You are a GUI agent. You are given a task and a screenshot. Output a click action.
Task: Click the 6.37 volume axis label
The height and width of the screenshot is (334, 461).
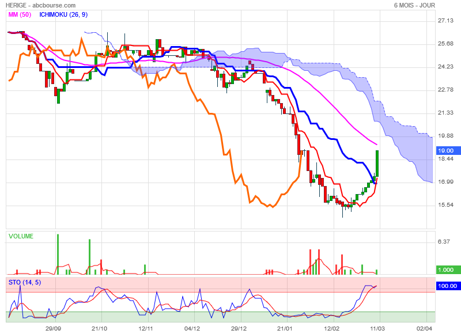[x=444, y=242]
